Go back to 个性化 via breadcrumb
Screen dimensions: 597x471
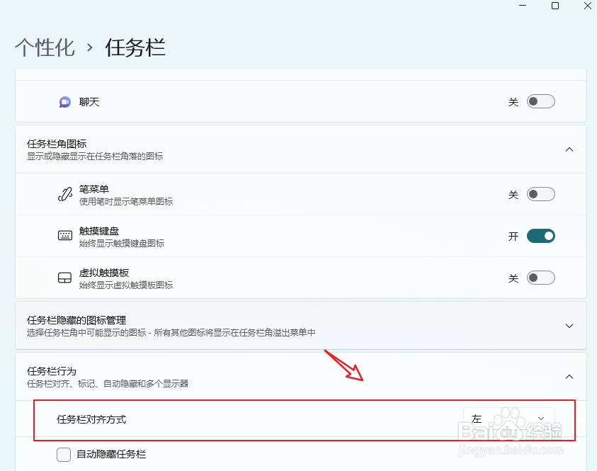pyautogui.click(x=45, y=45)
